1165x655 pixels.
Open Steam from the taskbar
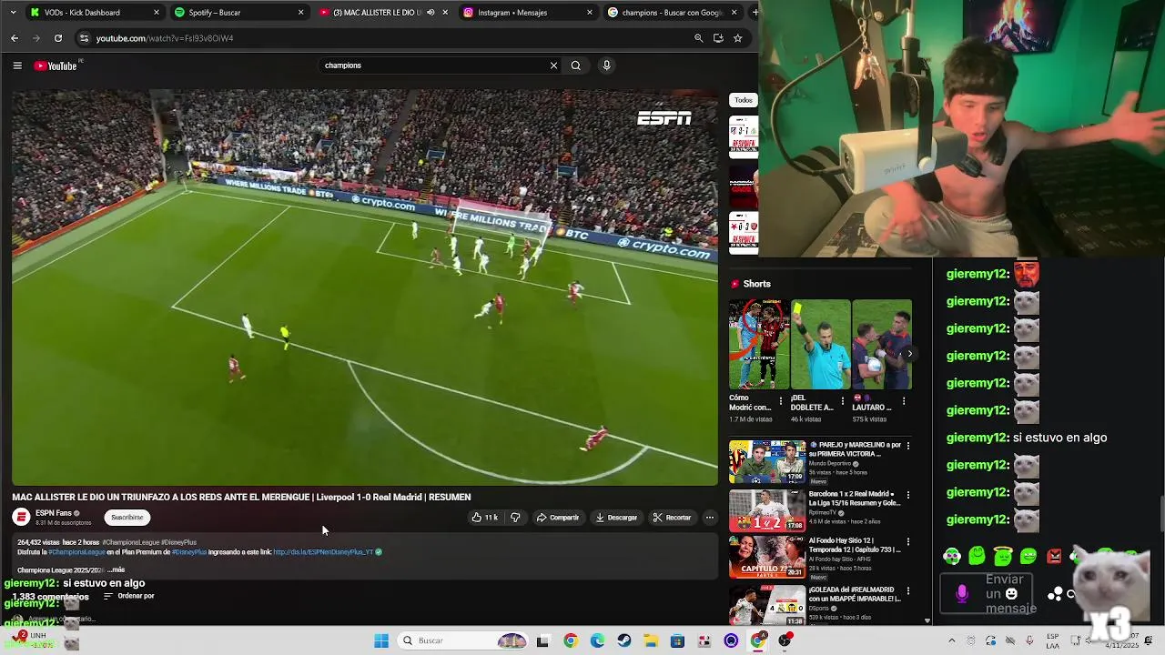(623, 640)
